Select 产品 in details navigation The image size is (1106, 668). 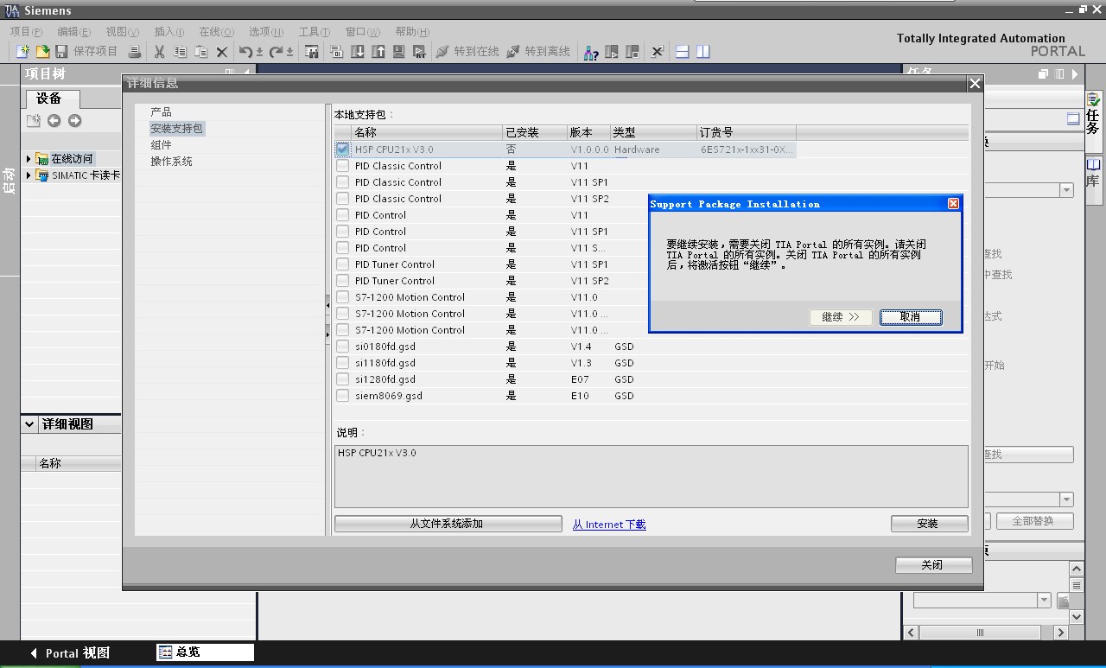coord(161,112)
